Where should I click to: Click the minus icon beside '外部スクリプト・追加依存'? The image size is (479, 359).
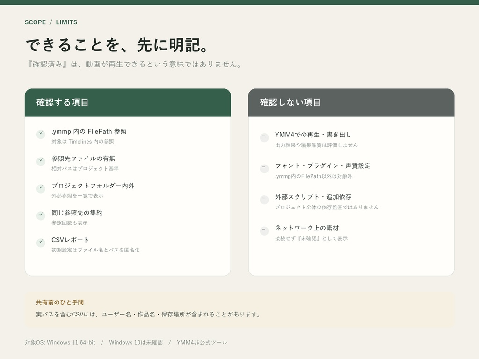click(264, 200)
